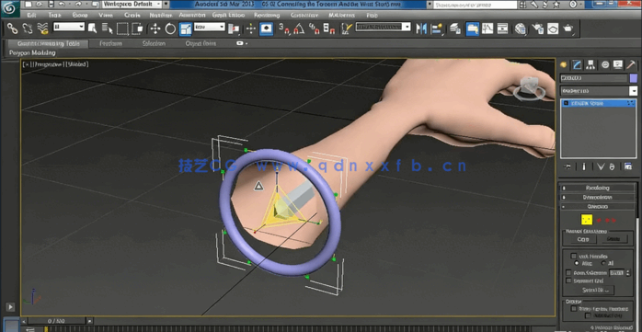Toggle the Keyboard Shortcut Override button
Screen dimensions: 642x332
[267, 29]
